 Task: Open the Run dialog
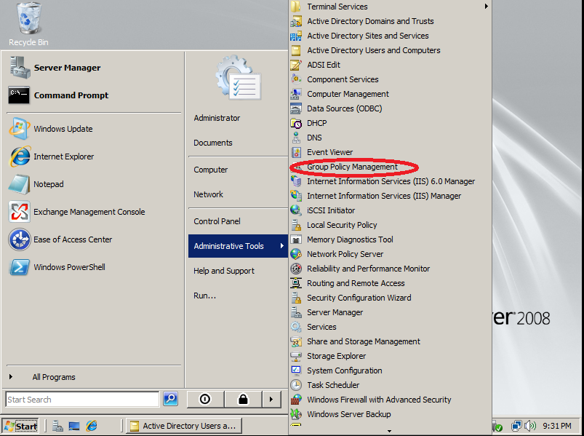(204, 296)
